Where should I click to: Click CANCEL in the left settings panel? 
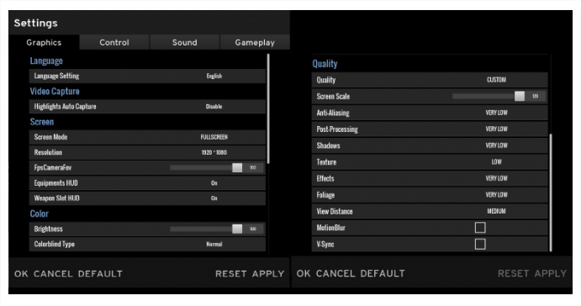pos(53,274)
